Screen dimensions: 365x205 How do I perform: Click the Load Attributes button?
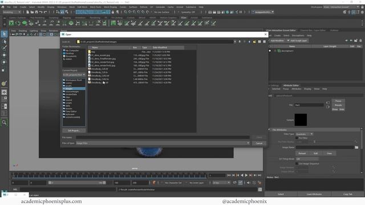314,194
